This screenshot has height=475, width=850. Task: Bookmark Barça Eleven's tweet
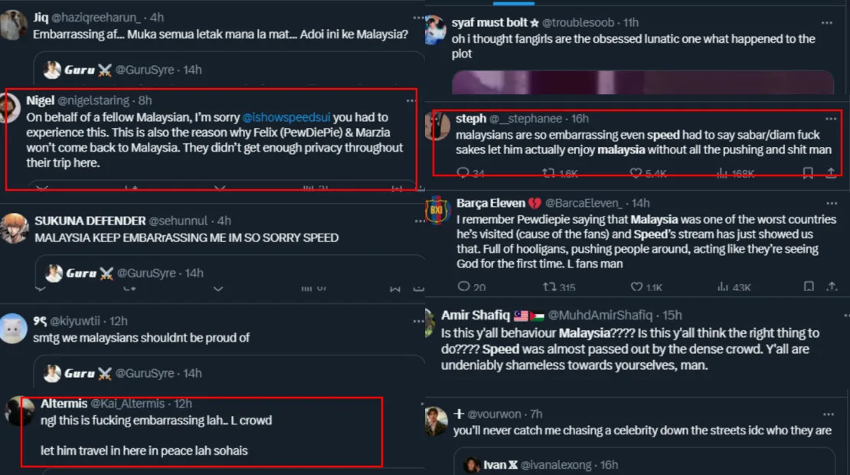[808, 287]
